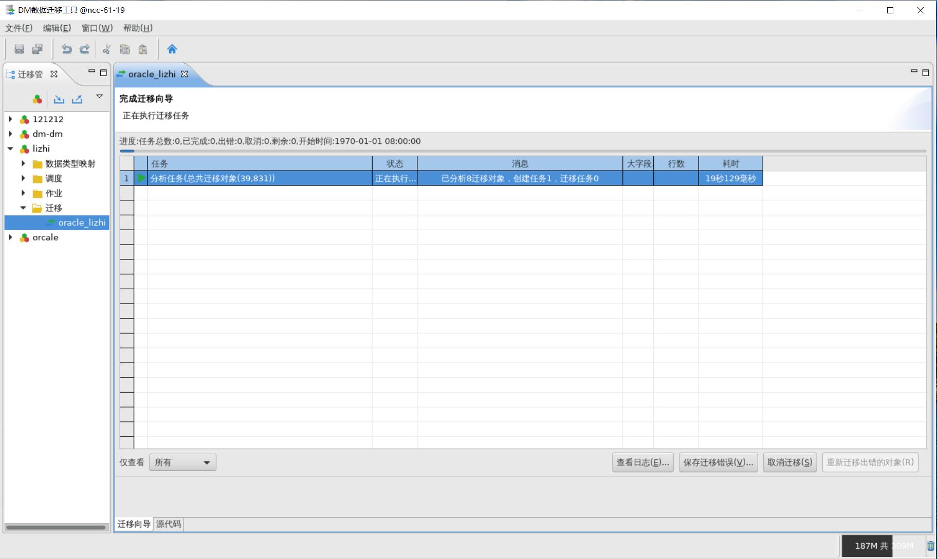This screenshot has width=937, height=559.
Task: Click the 行数 column header
Action: click(x=676, y=163)
